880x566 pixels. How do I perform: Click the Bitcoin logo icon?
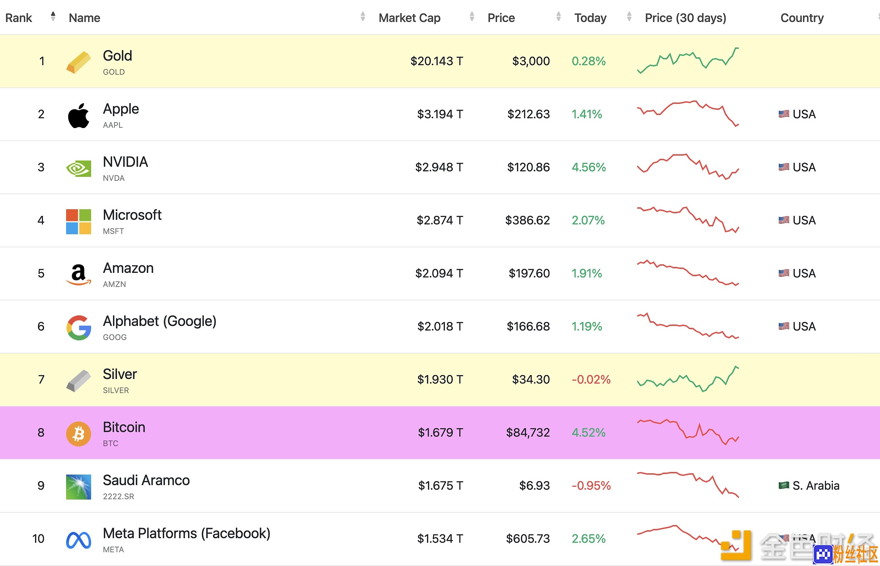coord(78,434)
